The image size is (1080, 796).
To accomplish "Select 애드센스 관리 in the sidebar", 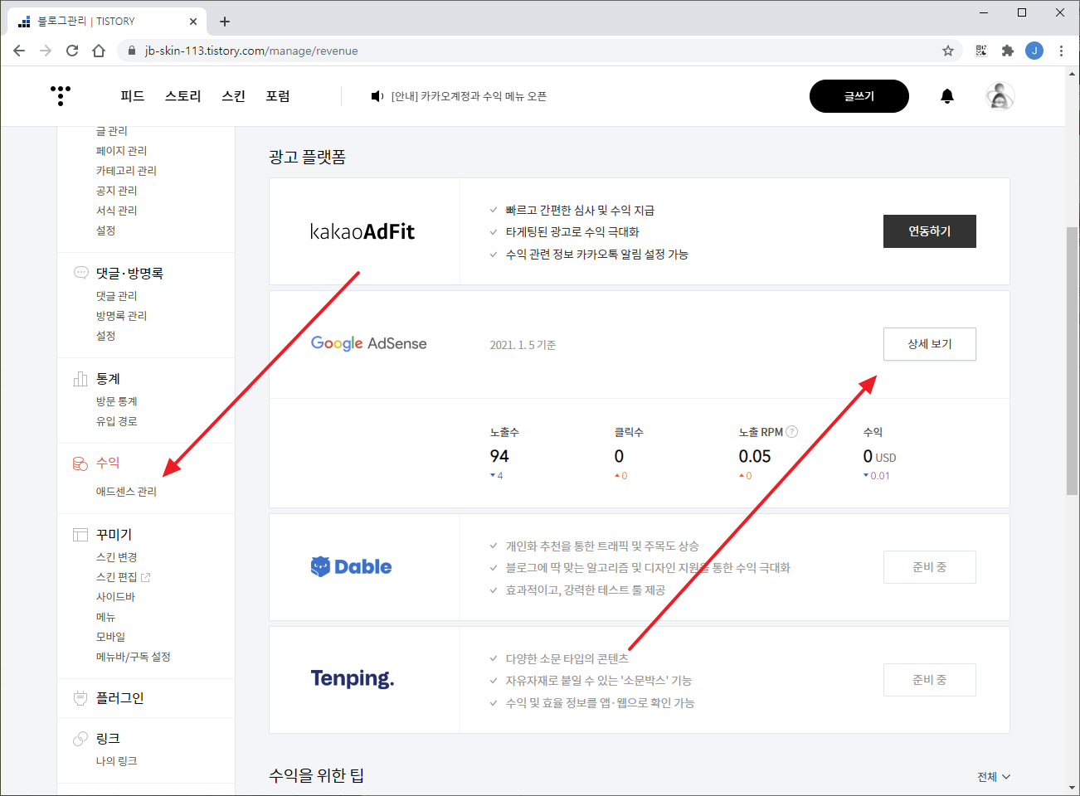I will click(x=126, y=492).
